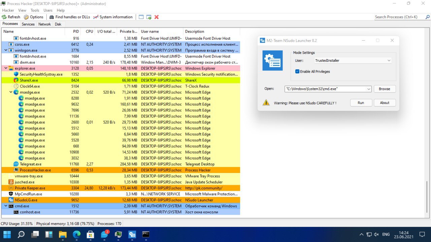
Task: Open Telegram taskbar icon with badge 2
Action: pyautogui.click(x=105, y=234)
